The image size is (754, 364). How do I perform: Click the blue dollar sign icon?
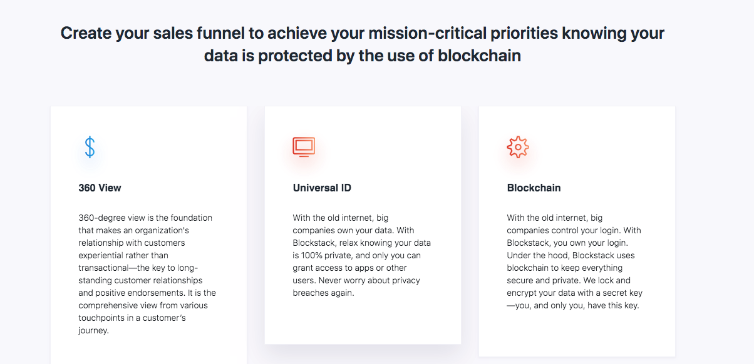pos(90,147)
